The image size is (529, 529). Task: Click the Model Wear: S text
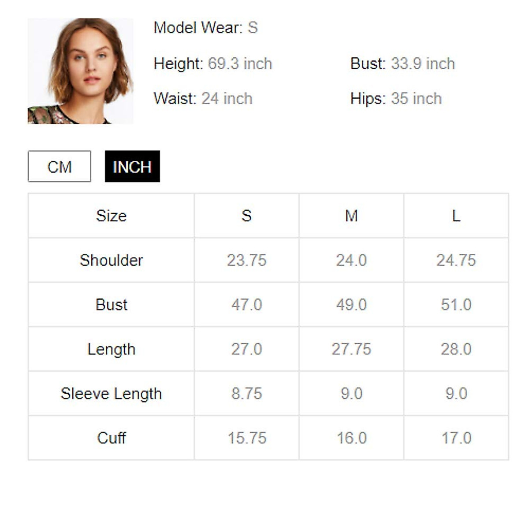click(x=205, y=28)
